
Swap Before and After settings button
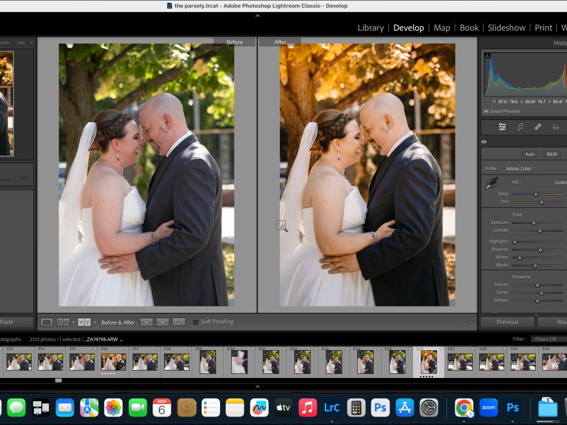tap(179, 322)
